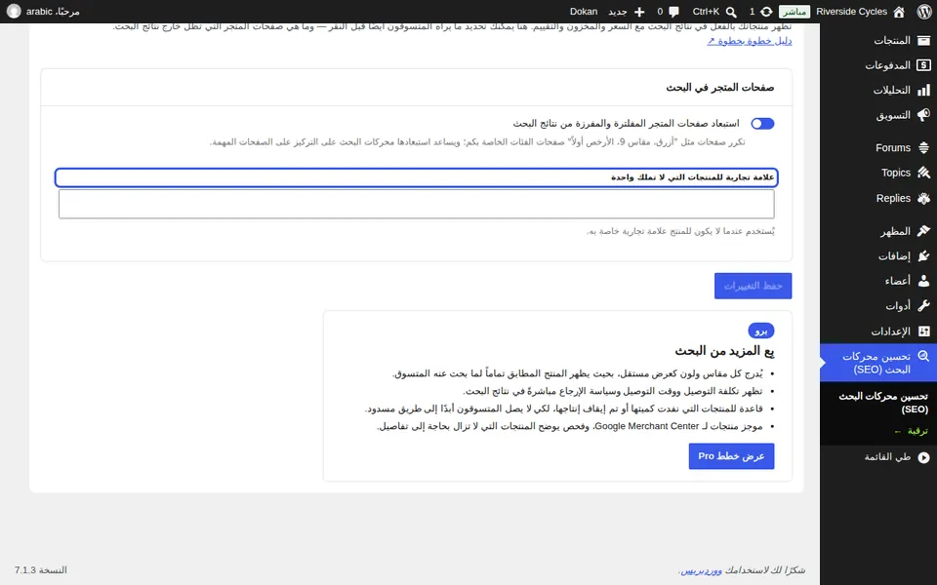Screen dimensions: 937x585
Task: Click the المدفوعات payments dollar icon
Action: 924,65
